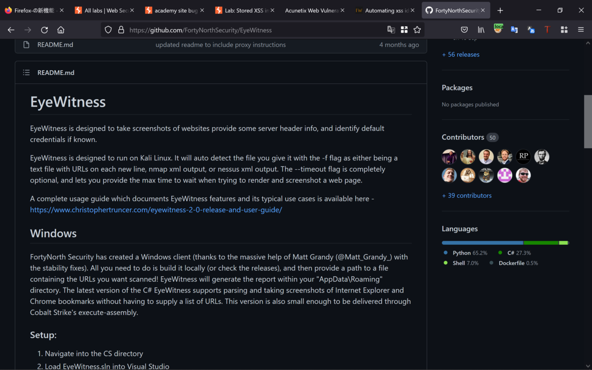Open the '+ 39 contributors' link

pos(467,195)
